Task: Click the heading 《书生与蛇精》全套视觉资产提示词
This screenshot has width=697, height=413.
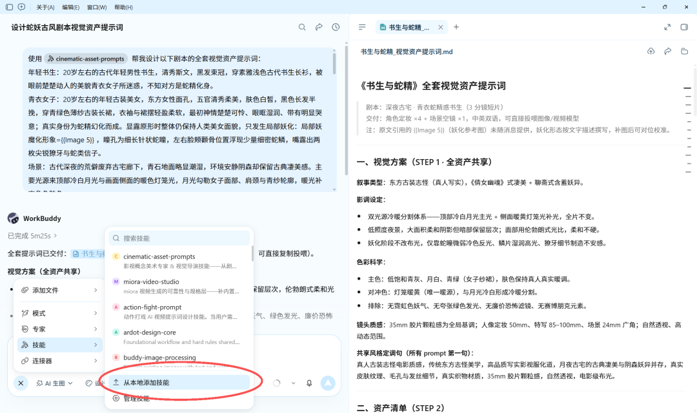Action: point(432,86)
